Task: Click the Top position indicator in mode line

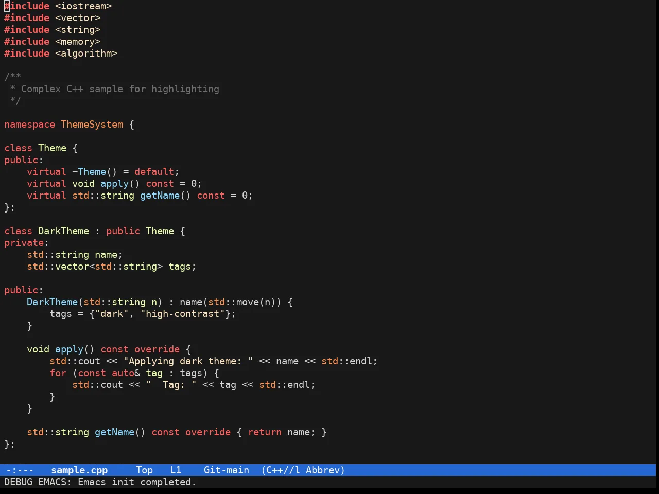Action: pos(145,470)
